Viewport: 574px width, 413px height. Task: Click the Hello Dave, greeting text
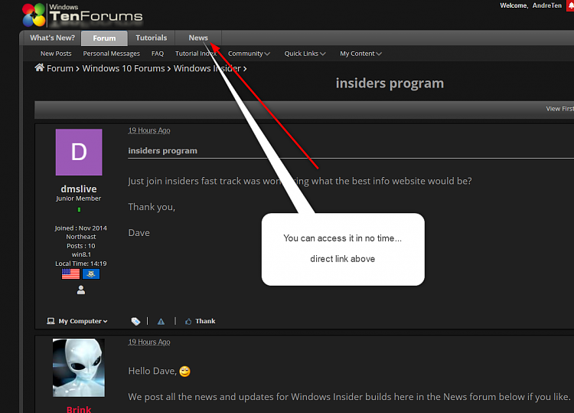pos(152,371)
